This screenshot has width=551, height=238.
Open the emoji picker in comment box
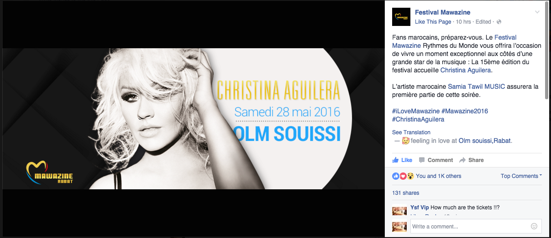(534, 226)
